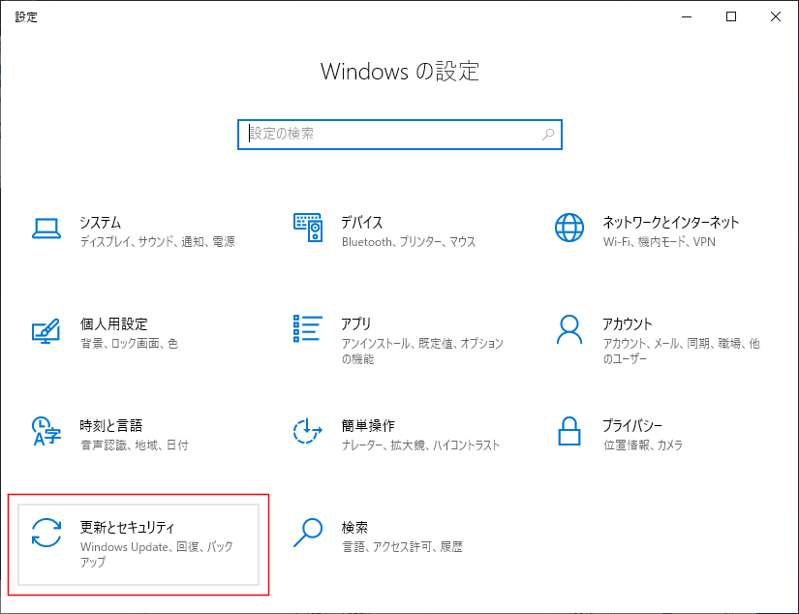
Task: Minimize the 設定 window
Action: pos(687,16)
